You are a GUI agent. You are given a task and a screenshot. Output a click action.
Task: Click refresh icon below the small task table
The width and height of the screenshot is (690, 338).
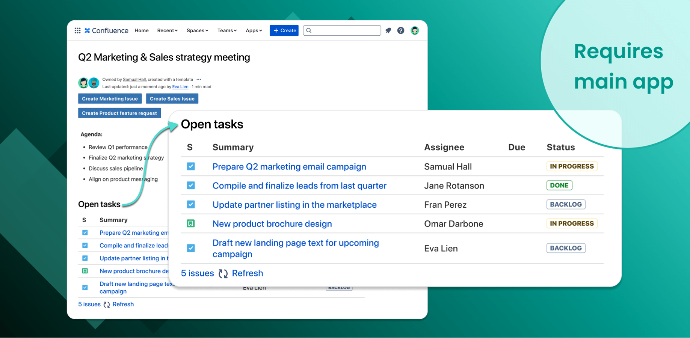pos(107,305)
